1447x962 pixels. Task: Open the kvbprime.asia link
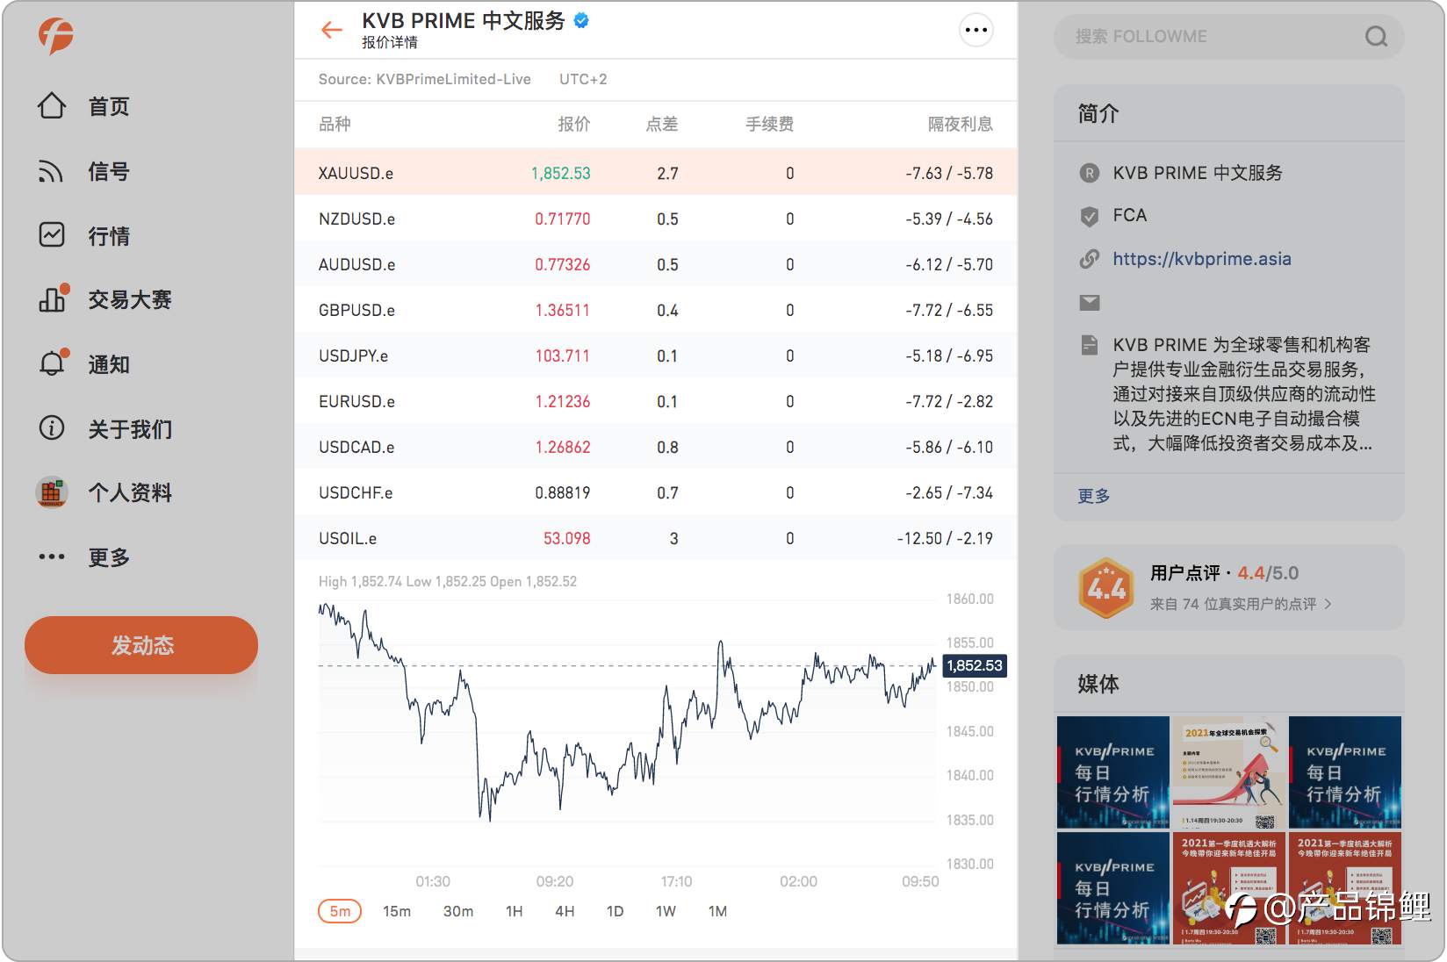(x=1202, y=259)
